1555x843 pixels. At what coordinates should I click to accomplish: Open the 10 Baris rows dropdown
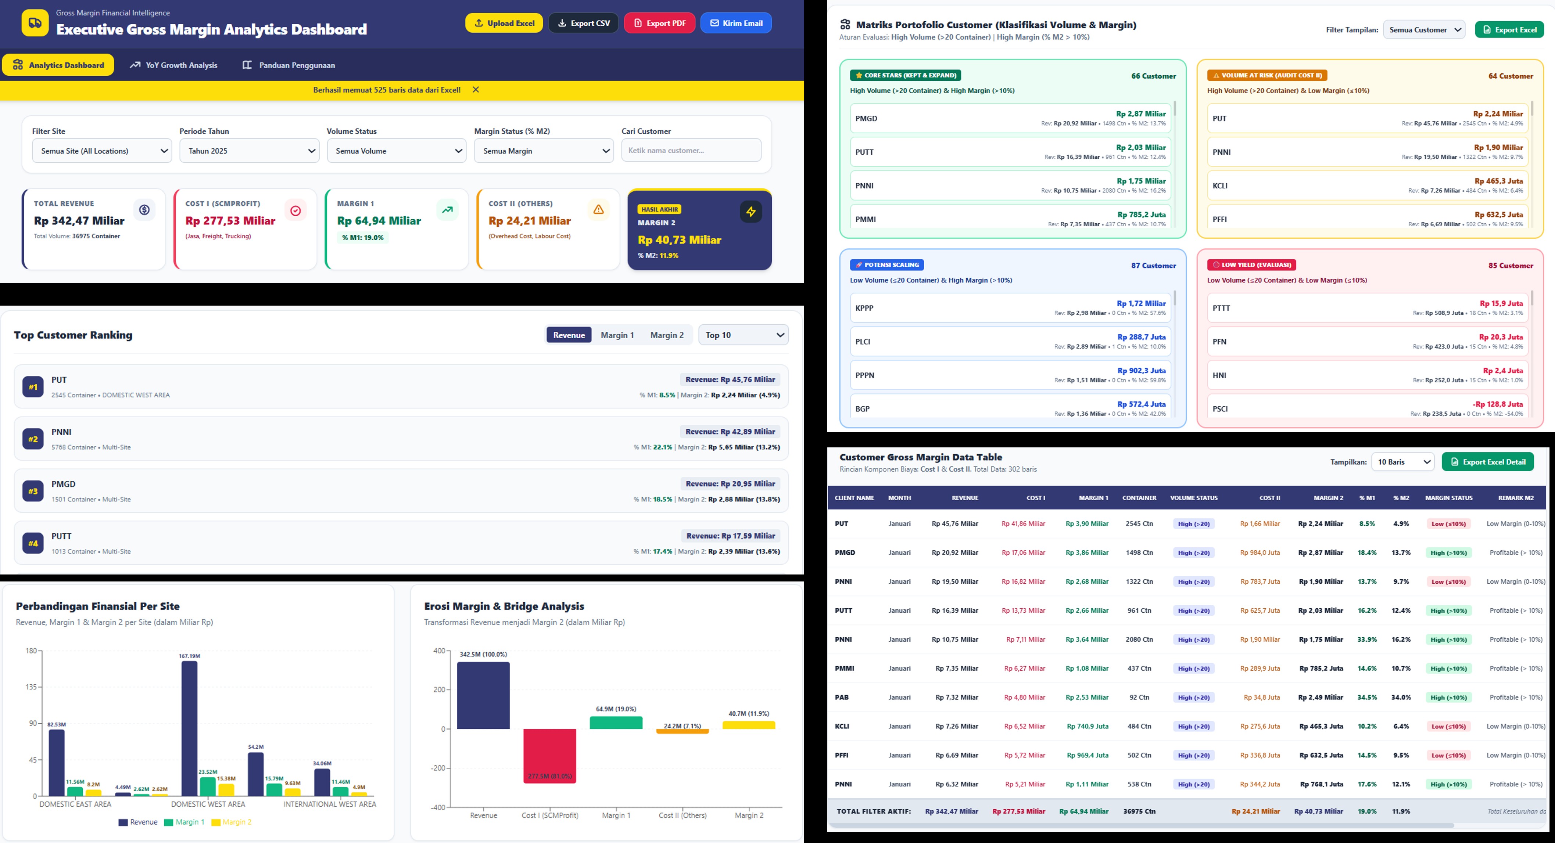[1403, 462]
